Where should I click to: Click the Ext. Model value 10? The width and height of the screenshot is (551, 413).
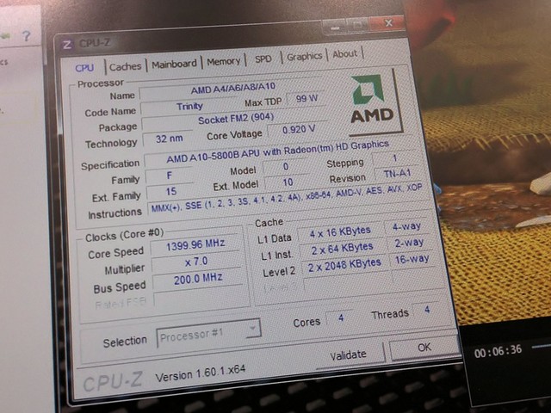pos(288,182)
